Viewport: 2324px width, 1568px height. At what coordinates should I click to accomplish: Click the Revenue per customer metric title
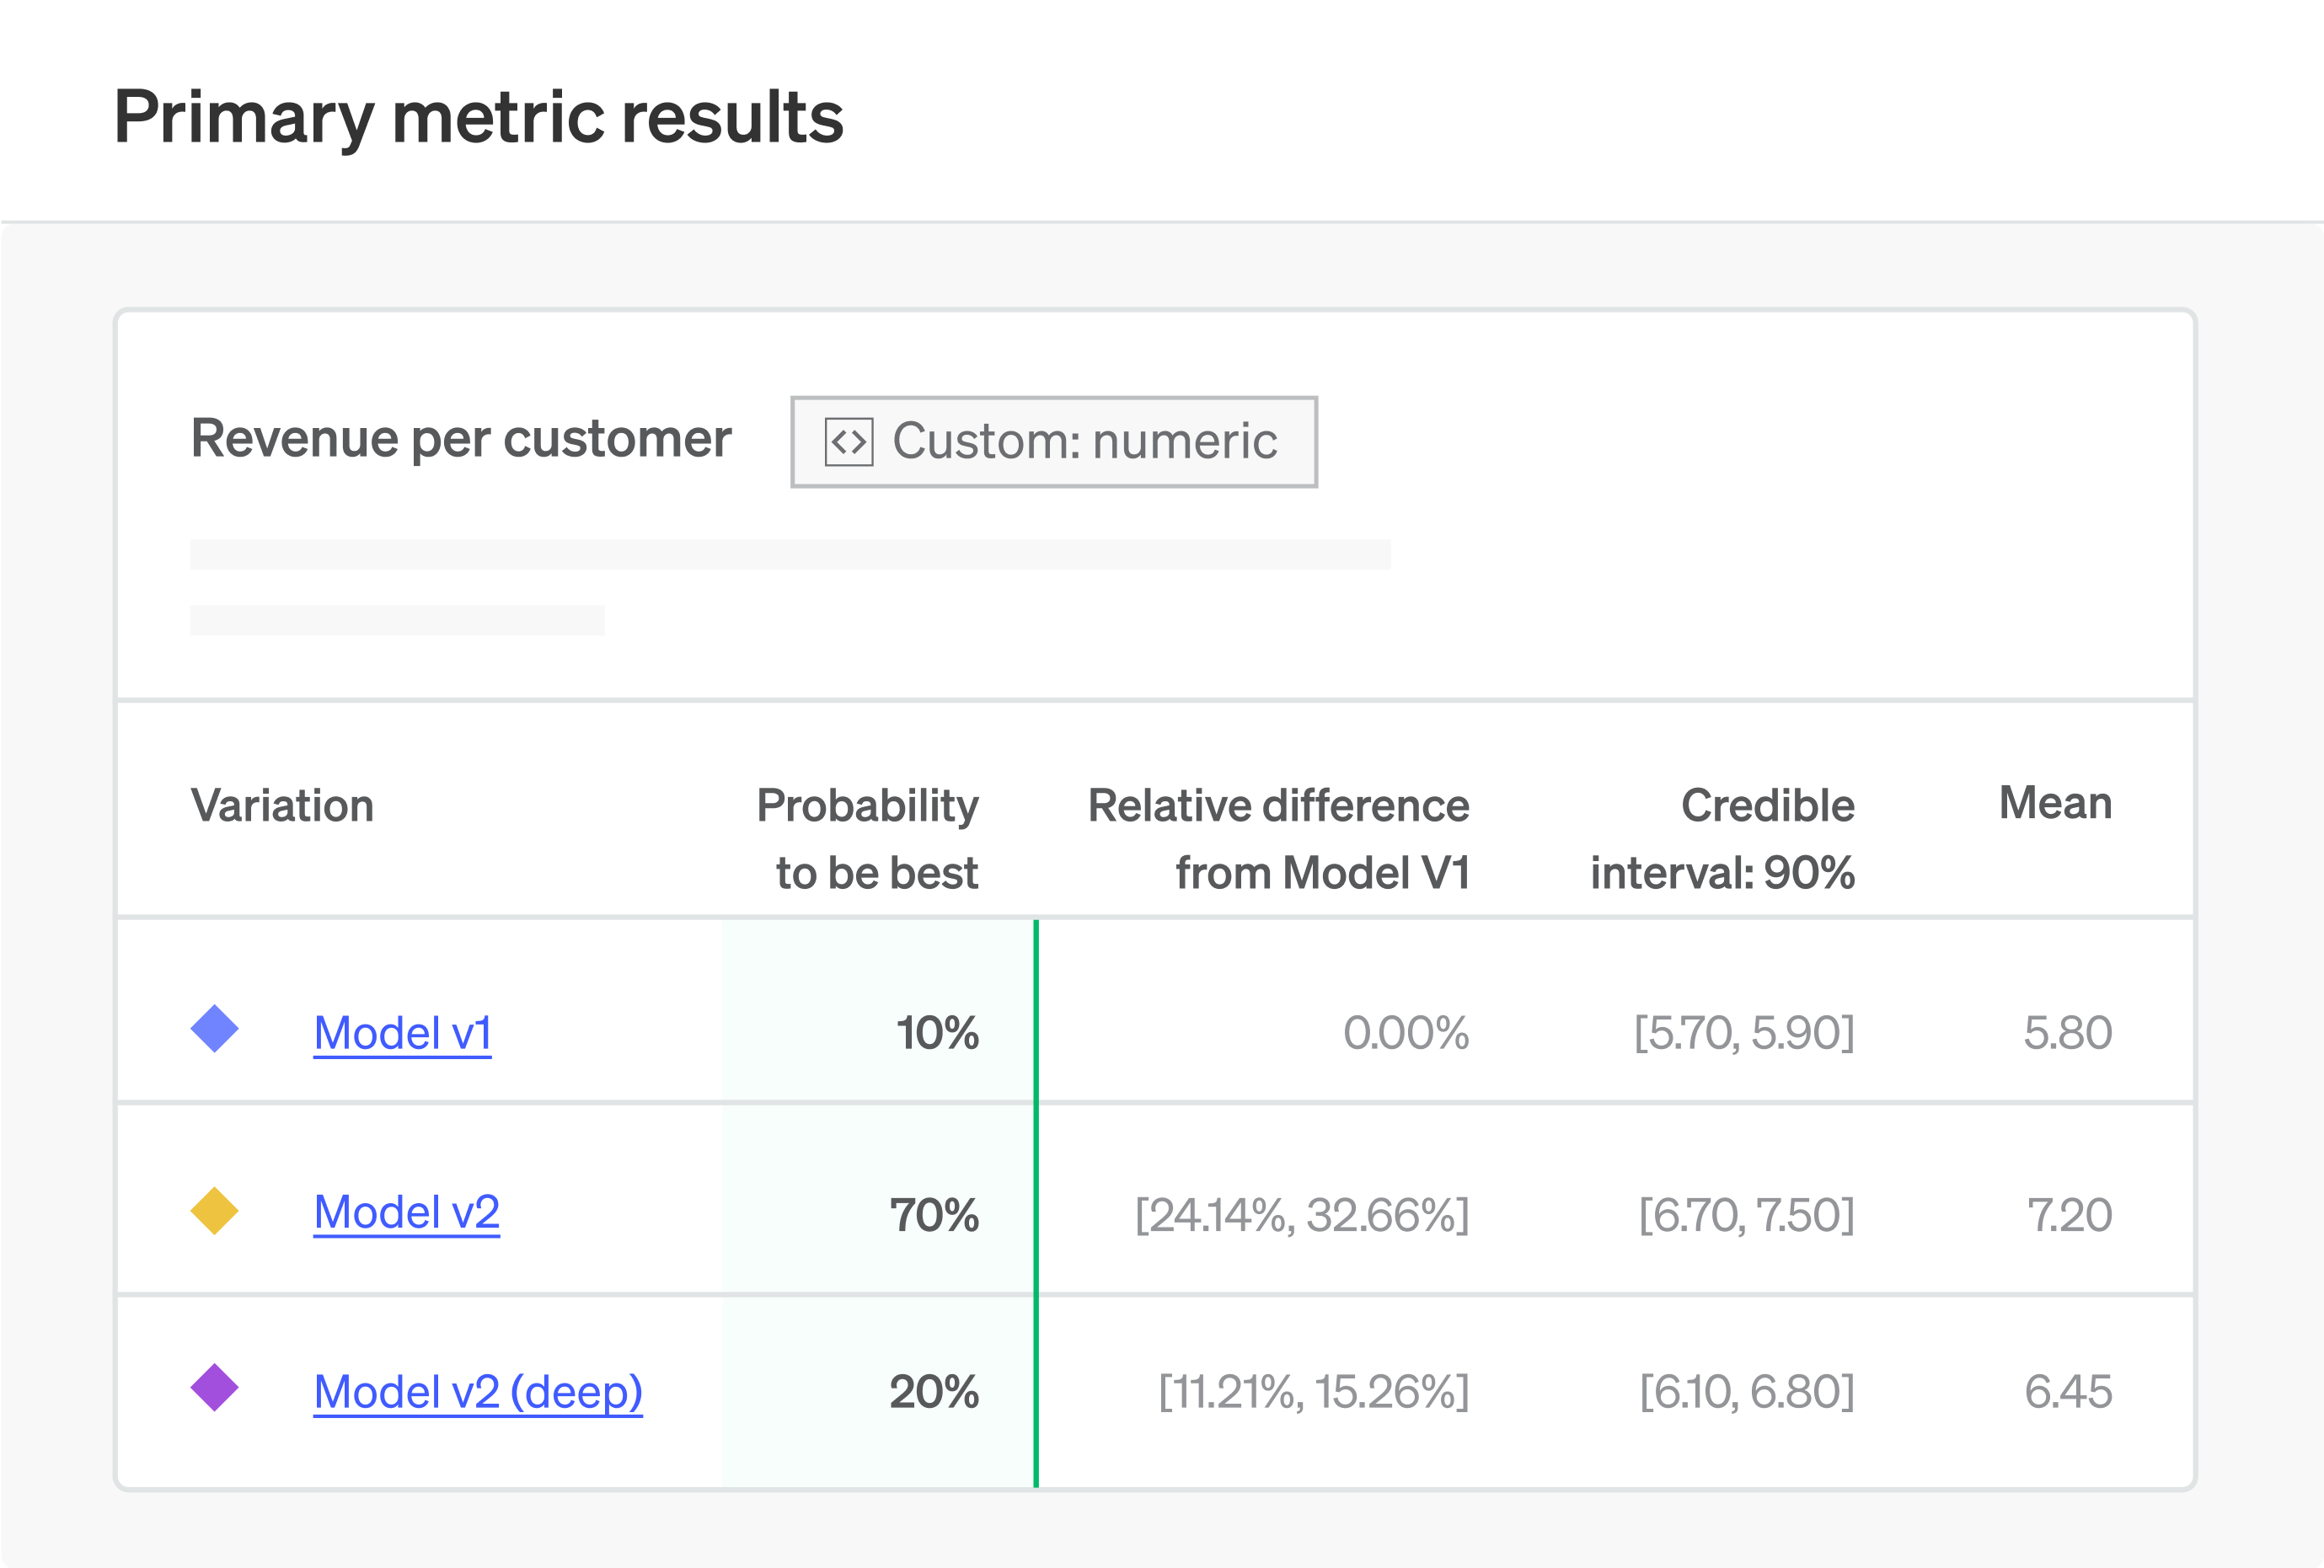point(461,439)
